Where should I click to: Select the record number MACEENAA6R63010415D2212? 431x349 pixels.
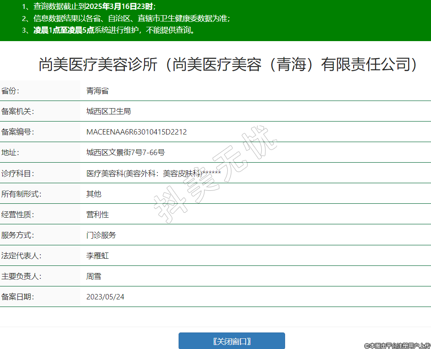click(x=137, y=132)
